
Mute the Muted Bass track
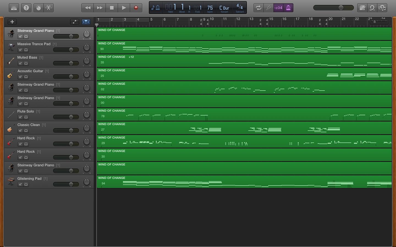click(x=20, y=63)
